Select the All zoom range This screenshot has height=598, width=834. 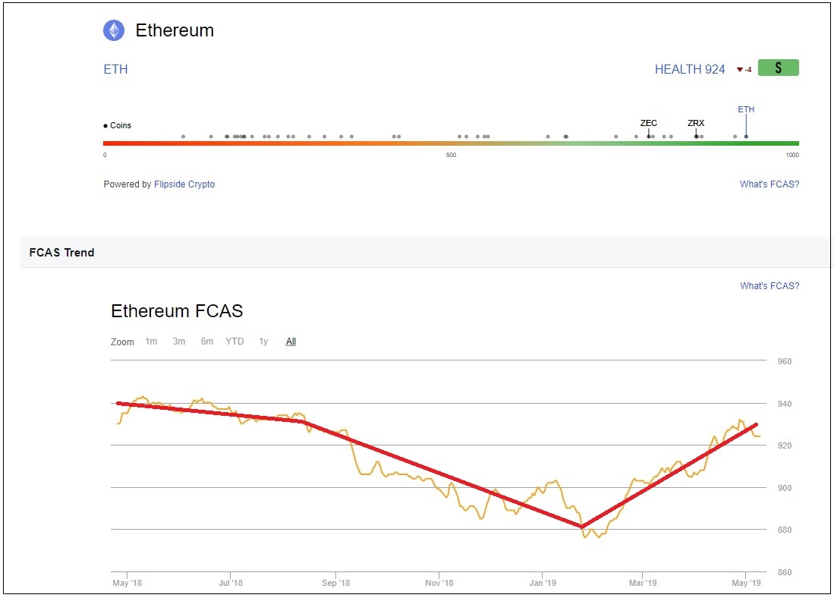pyautogui.click(x=291, y=341)
